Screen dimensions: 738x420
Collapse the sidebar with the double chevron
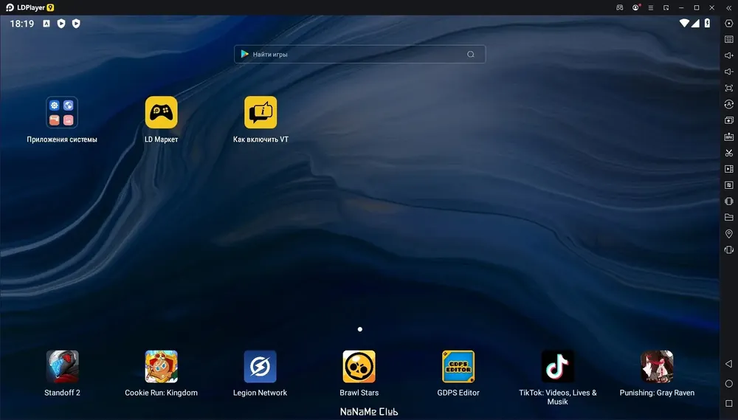point(728,8)
